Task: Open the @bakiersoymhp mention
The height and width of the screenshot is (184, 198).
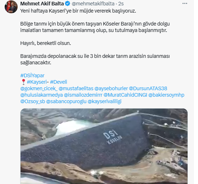Action: (166, 95)
